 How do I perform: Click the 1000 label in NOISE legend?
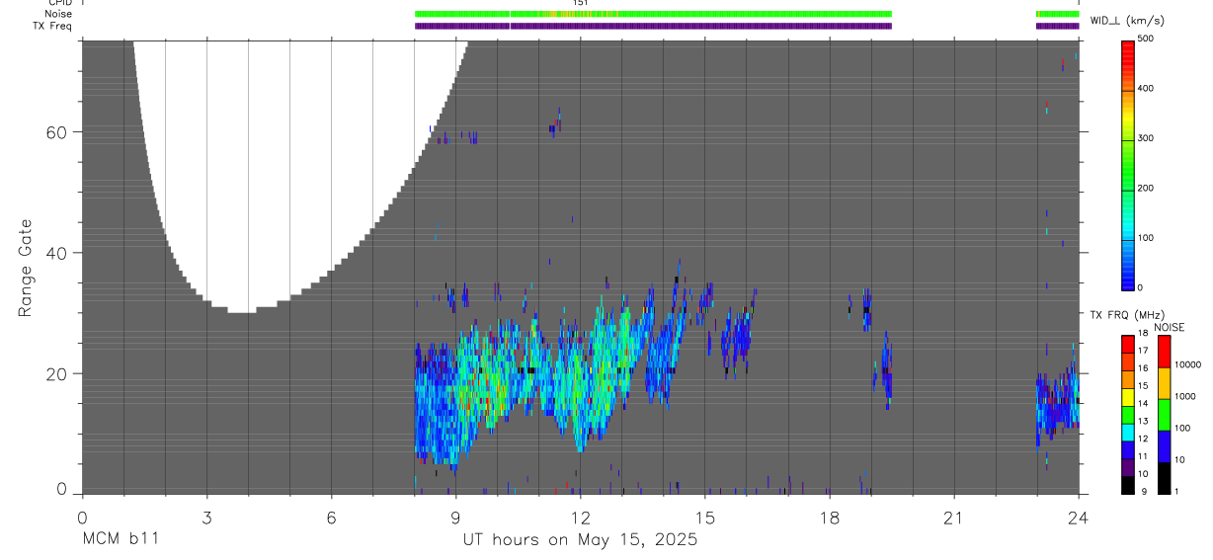pyautogui.click(x=1185, y=396)
